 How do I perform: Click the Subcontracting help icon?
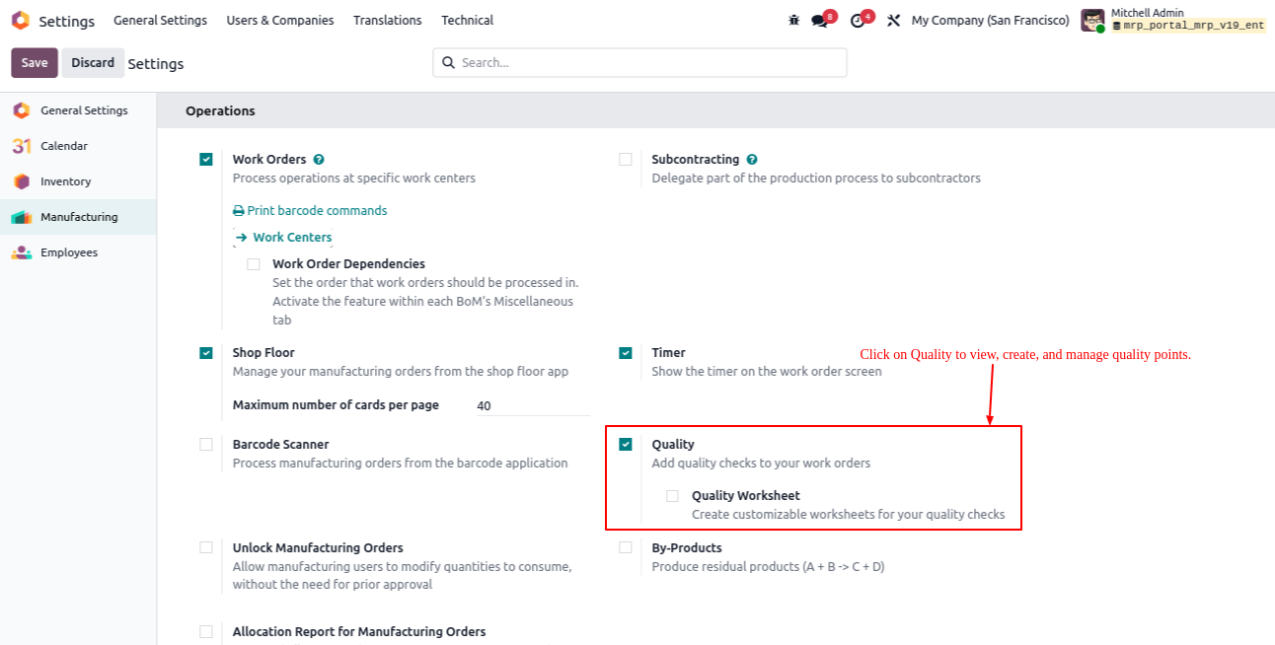pos(752,160)
